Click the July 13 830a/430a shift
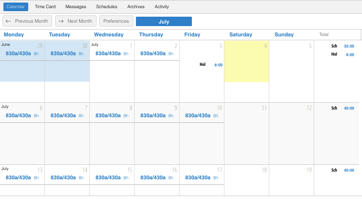Screen dimensions: 362x199 (x=20, y=178)
